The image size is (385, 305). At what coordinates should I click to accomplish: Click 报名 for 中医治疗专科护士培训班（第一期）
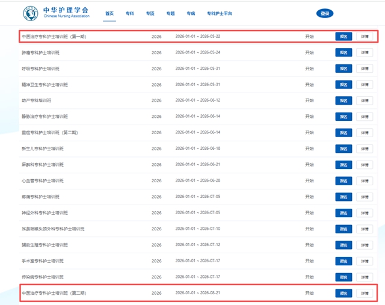tap(343, 37)
